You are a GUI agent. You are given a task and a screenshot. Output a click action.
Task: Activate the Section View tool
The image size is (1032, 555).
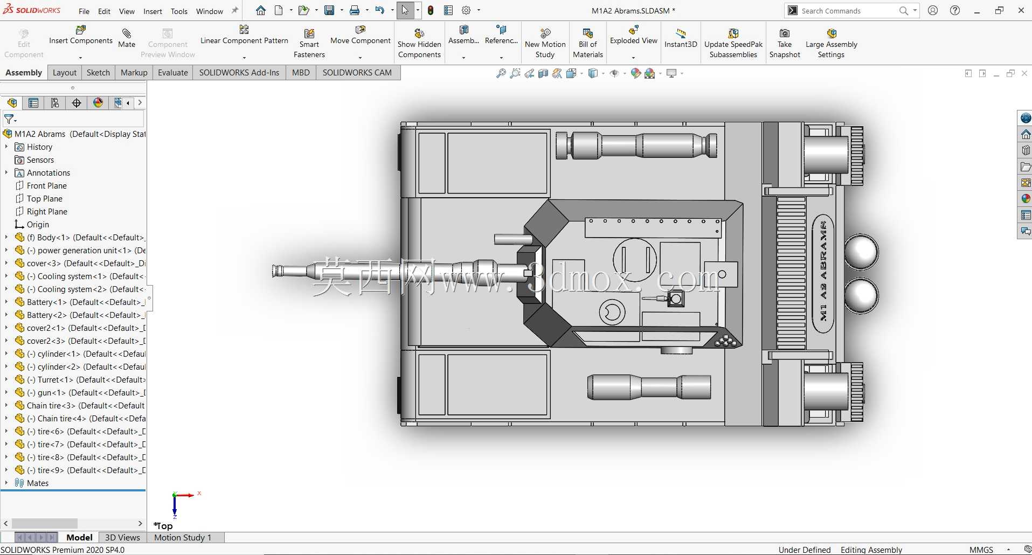543,73
